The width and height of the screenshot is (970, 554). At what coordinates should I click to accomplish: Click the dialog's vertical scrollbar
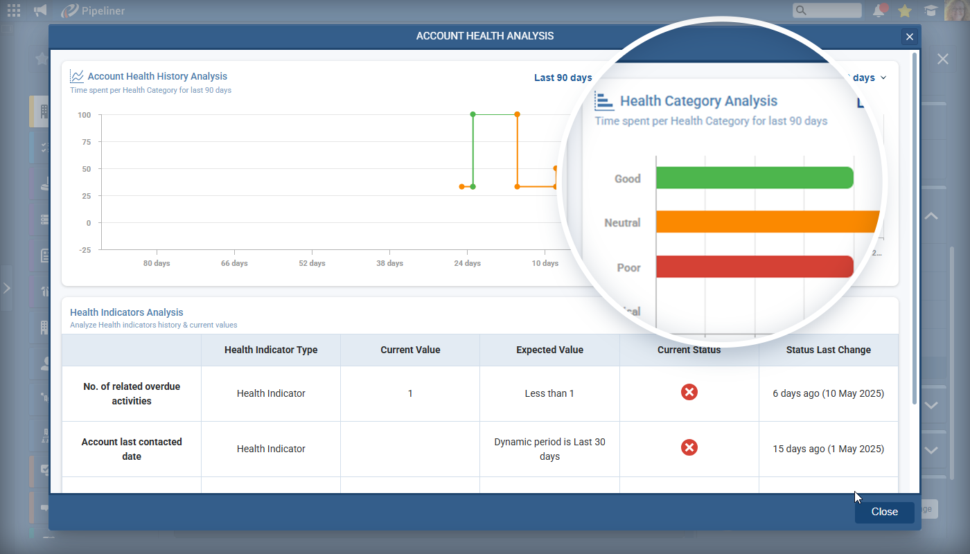915,229
